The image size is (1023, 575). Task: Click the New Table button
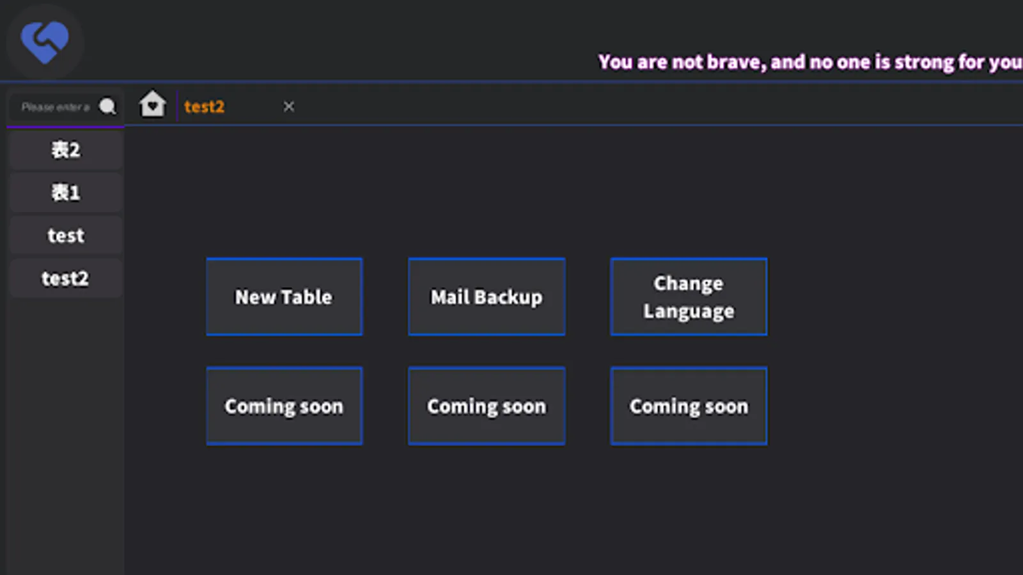[284, 296]
